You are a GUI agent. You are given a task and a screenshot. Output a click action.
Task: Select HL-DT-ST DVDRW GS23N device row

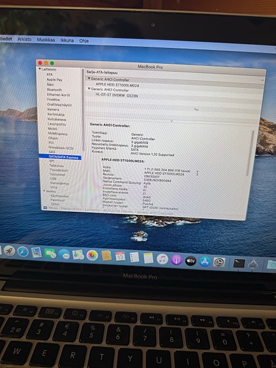(x=174, y=96)
